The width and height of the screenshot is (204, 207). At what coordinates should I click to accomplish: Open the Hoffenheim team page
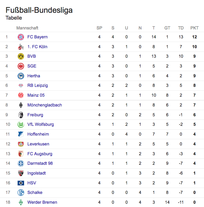pyautogui.click(x=38, y=134)
